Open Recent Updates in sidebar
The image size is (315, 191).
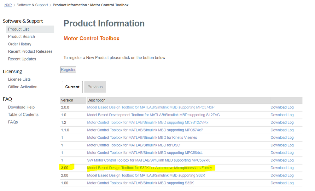22,59
